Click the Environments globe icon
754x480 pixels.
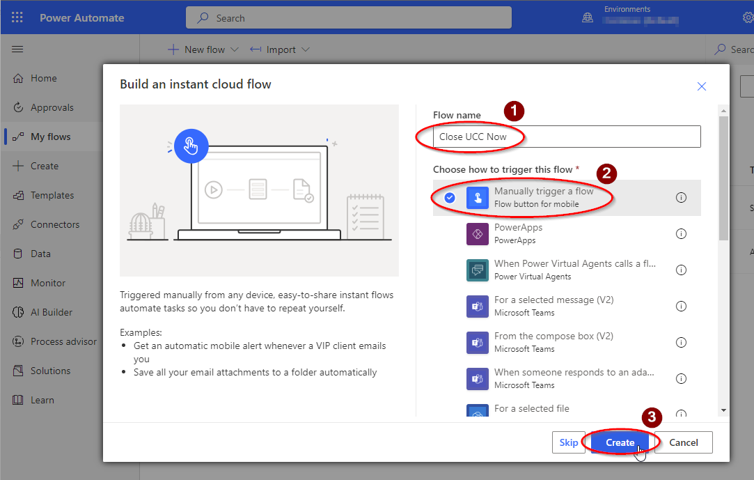[x=588, y=18]
